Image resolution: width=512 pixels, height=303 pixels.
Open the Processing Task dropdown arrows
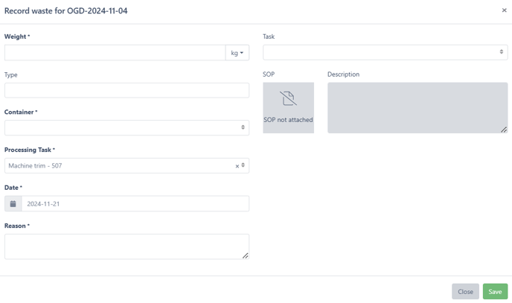243,165
